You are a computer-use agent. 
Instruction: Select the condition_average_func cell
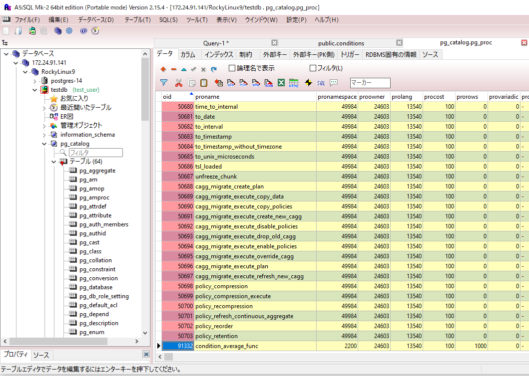[255, 346]
